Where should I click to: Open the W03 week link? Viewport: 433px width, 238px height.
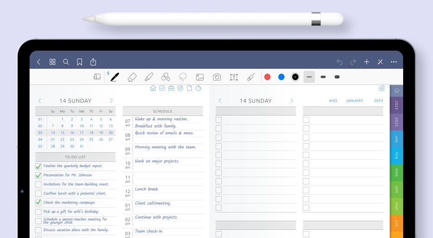[333, 101]
